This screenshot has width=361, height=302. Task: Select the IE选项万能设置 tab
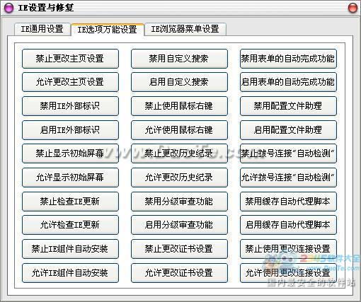coord(108,30)
